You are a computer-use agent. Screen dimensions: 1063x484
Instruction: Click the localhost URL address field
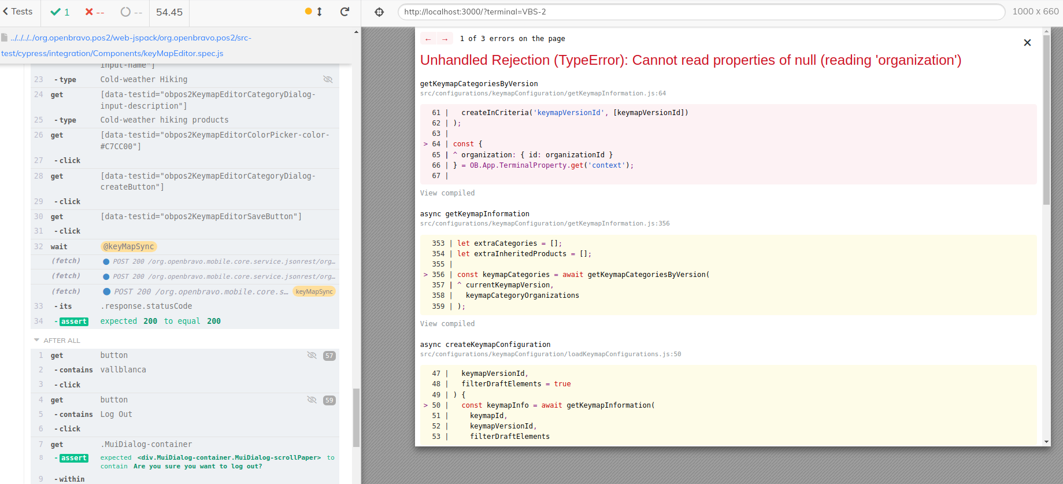pyautogui.click(x=701, y=12)
